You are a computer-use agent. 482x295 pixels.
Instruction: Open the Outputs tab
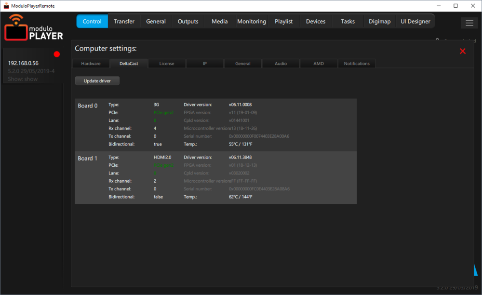[187, 21]
